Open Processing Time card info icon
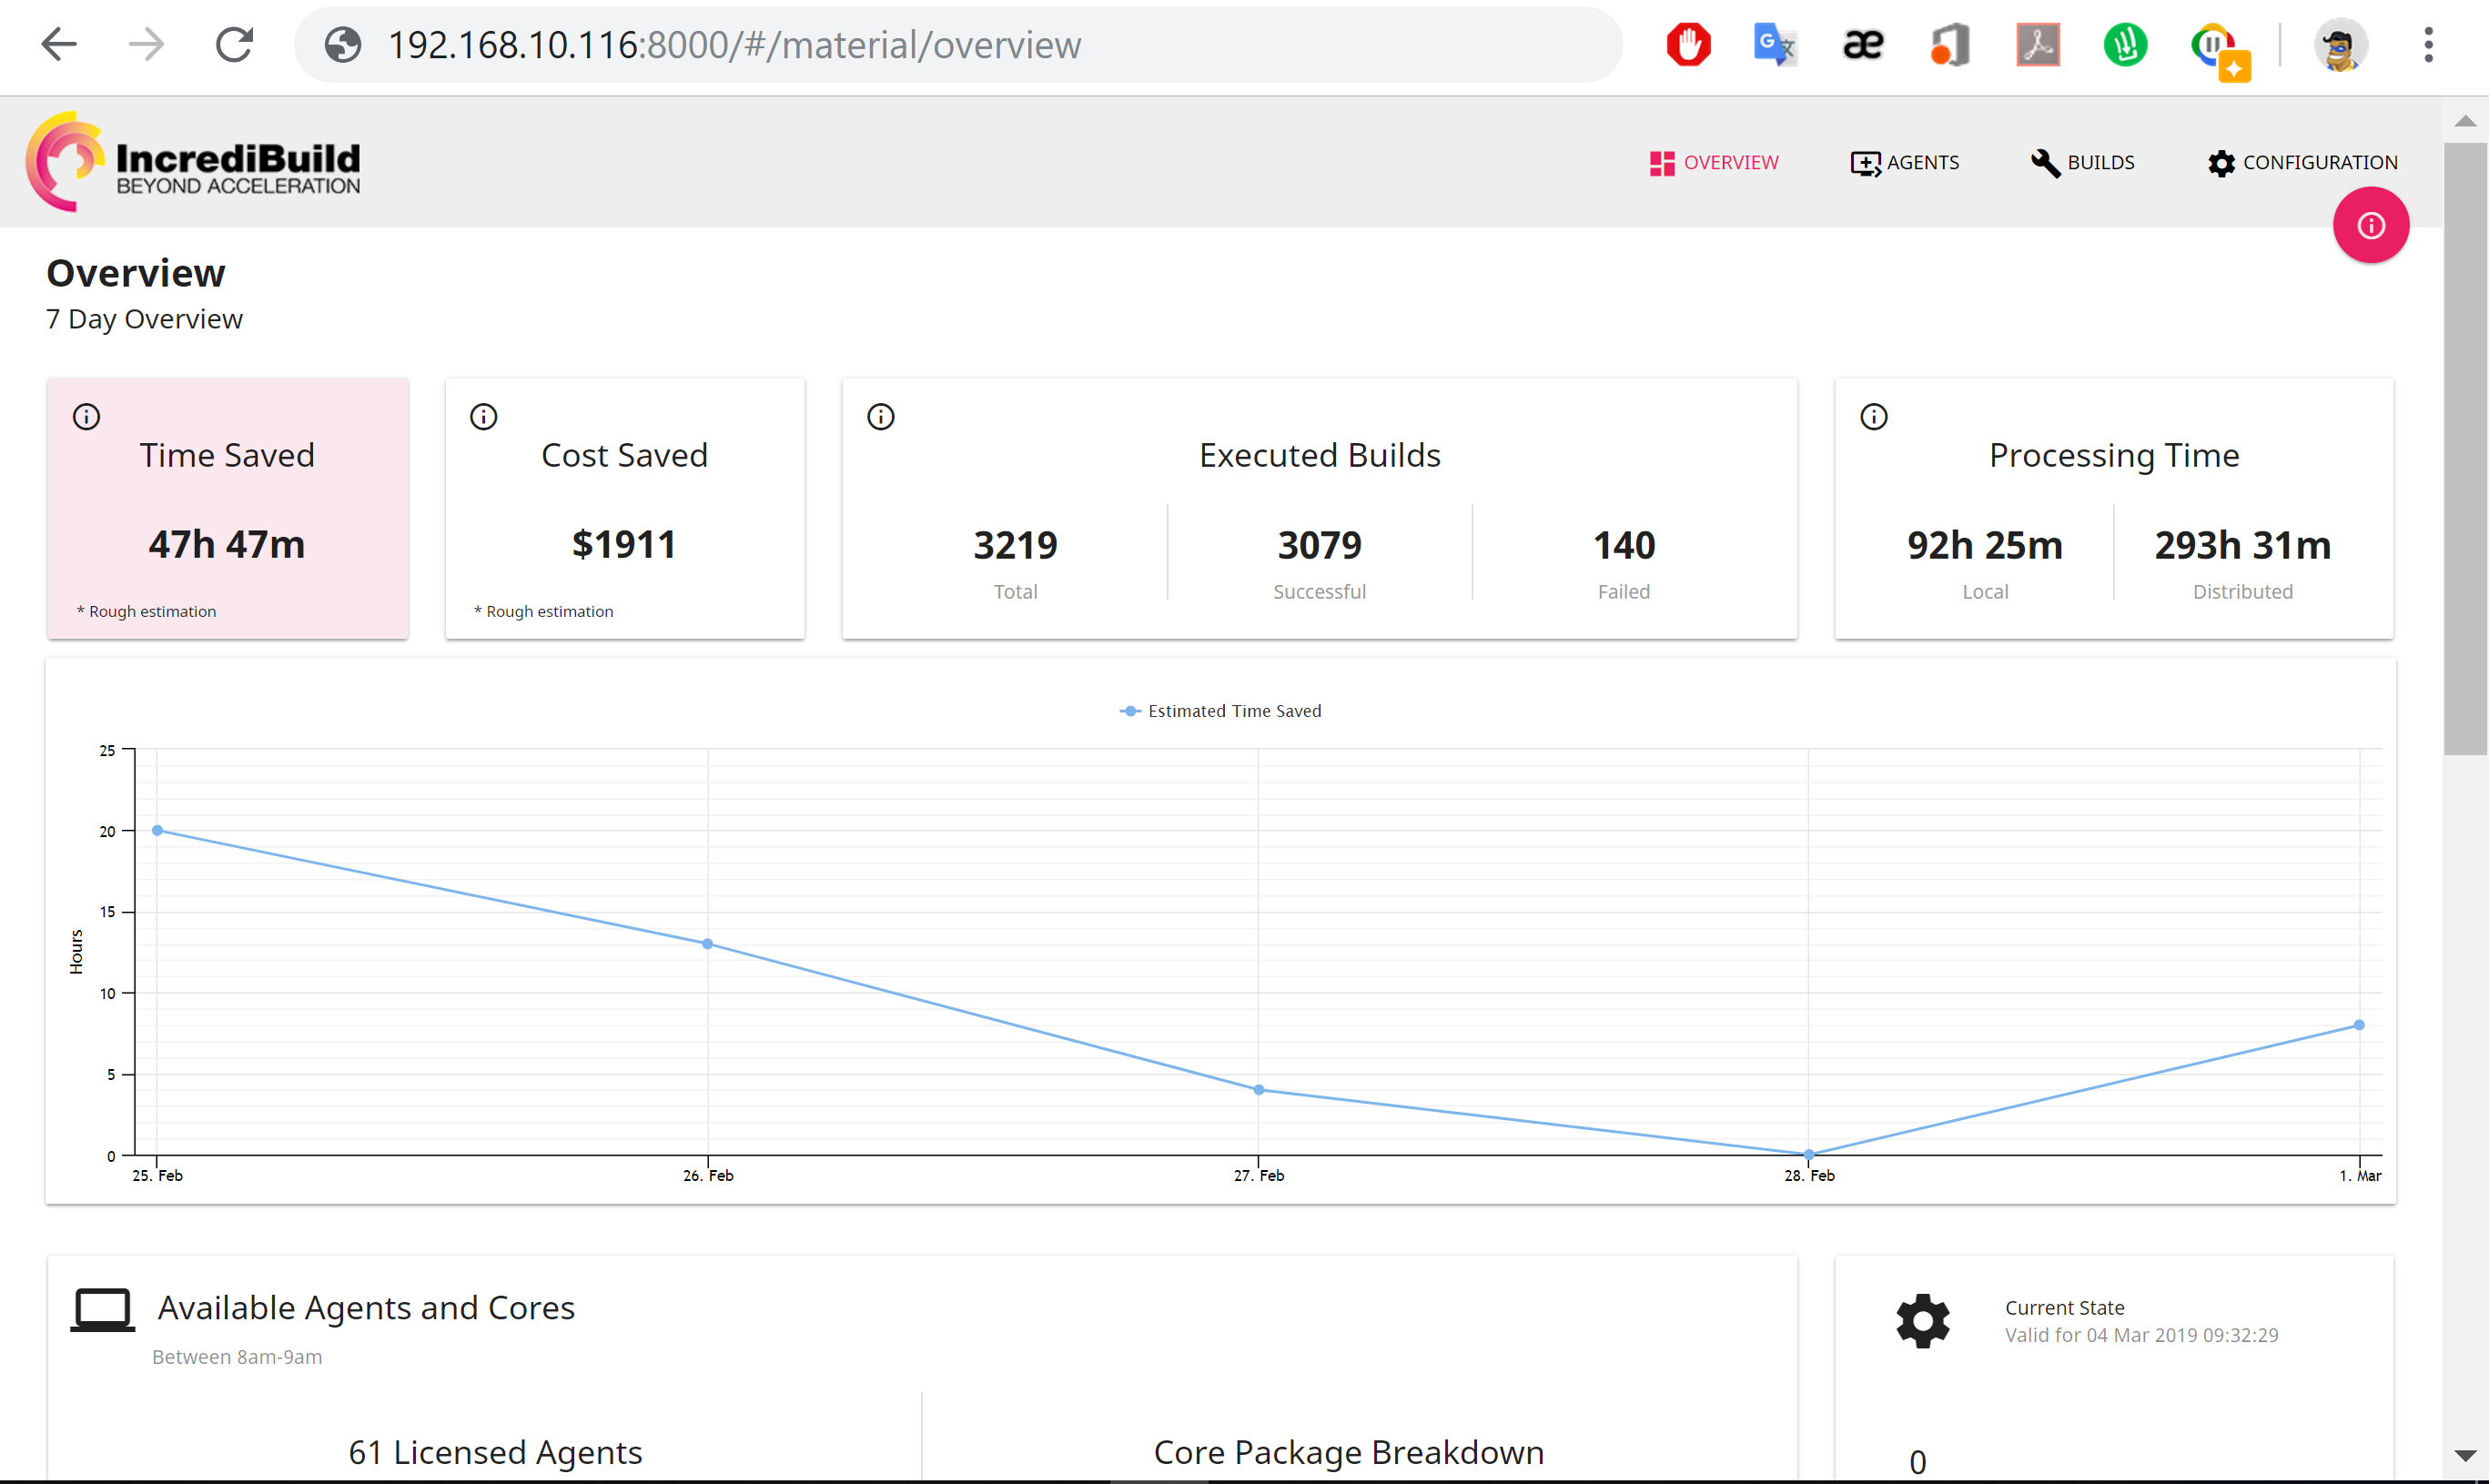 (1874, 417)
